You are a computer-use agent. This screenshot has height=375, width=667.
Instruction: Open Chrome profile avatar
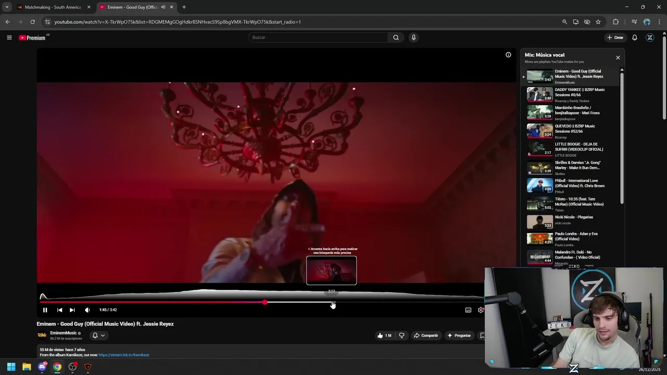click(x=647, y=22)
